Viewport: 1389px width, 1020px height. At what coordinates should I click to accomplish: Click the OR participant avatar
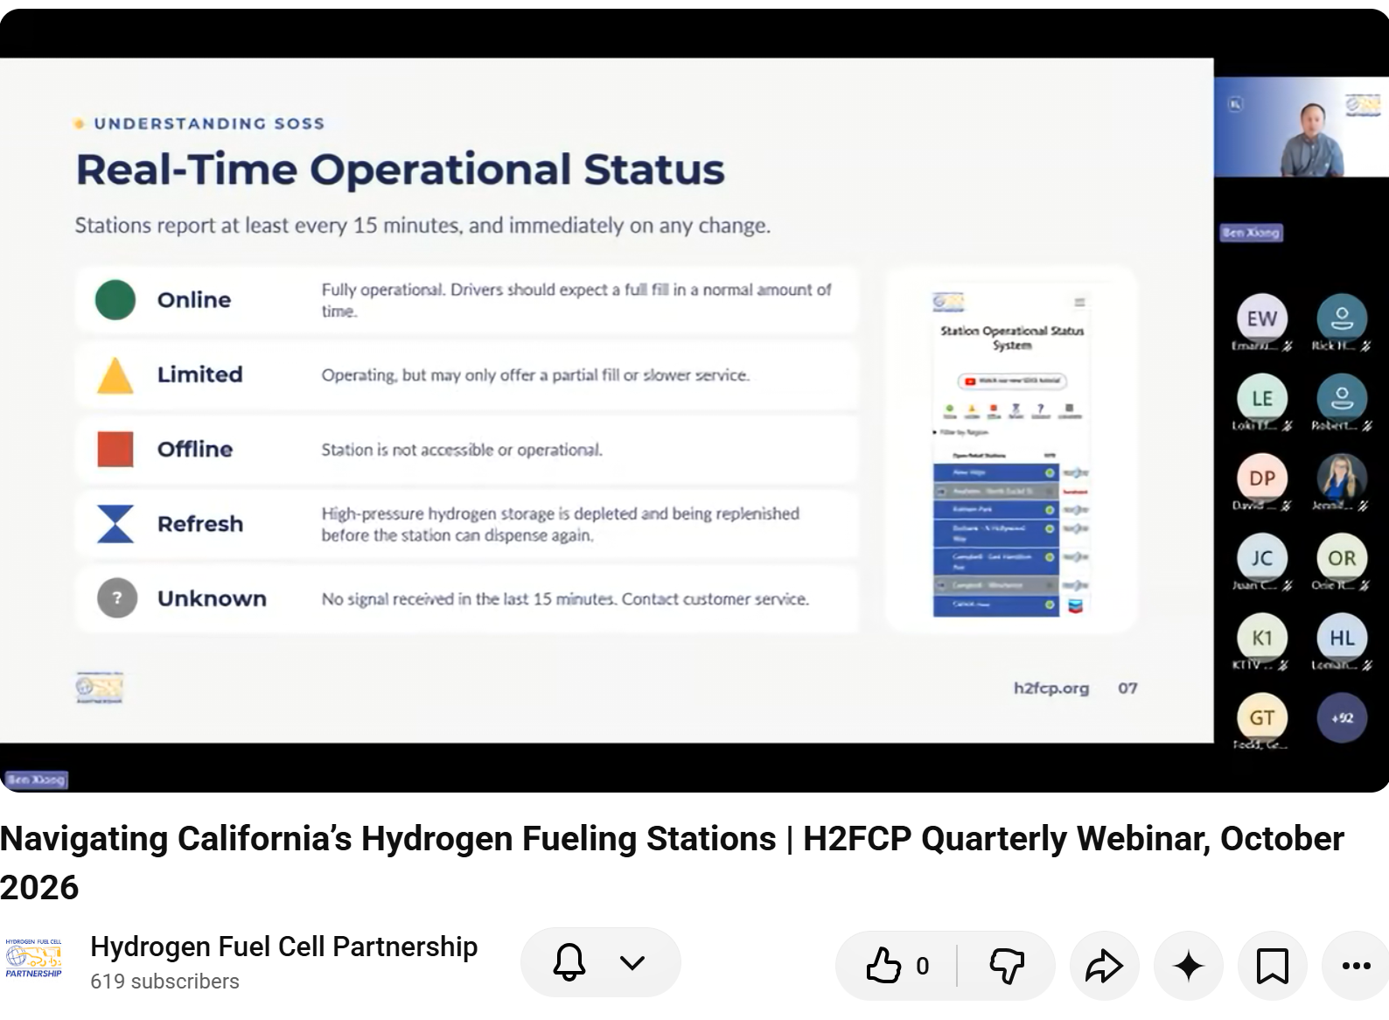[1342, 557]
